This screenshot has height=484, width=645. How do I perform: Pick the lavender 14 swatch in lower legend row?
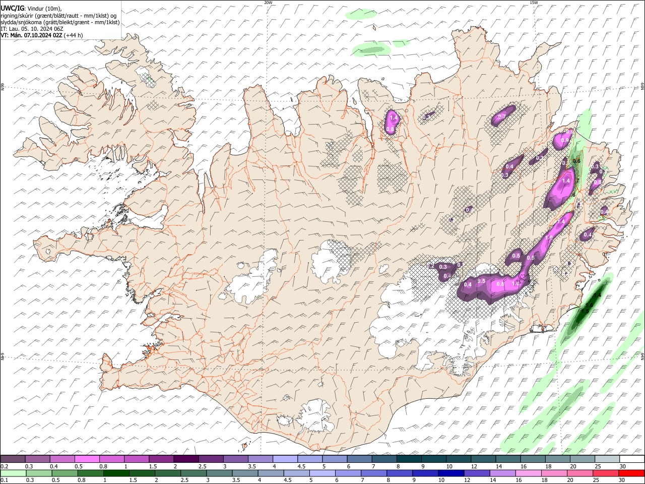tap(502, 473)
